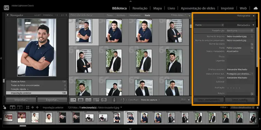
Task: Click the Exportar... button
Action: [52, 100]
